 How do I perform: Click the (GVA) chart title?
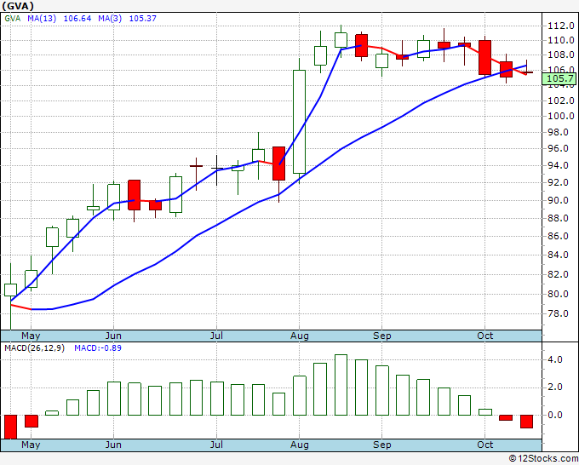pos(18,6)
